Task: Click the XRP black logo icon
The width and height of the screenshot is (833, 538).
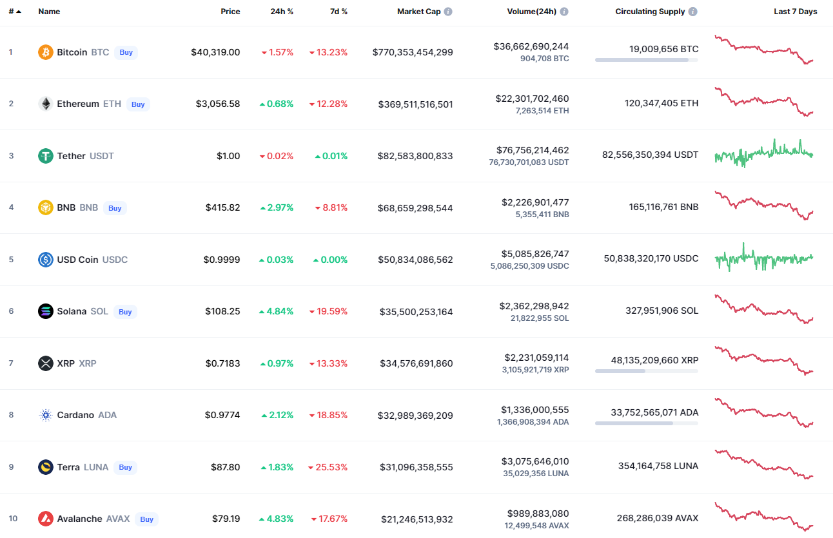Action: [x=46, y=363]
